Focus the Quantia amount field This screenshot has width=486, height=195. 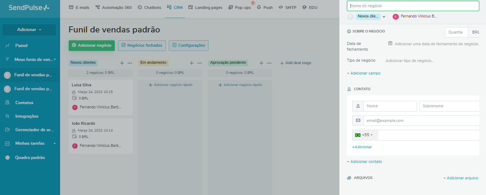point(457,32)
